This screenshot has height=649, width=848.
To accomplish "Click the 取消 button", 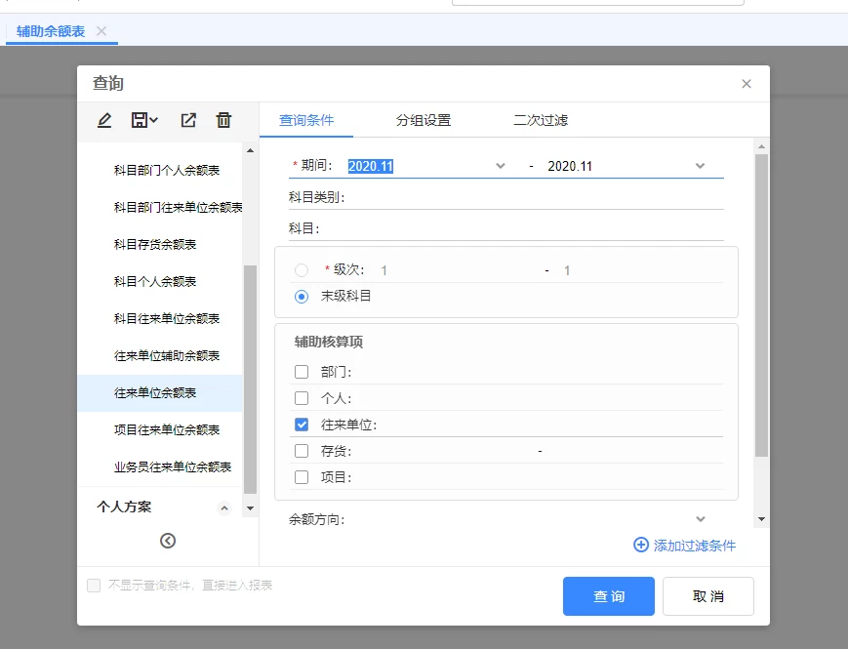I will click(x=708, y=596).
